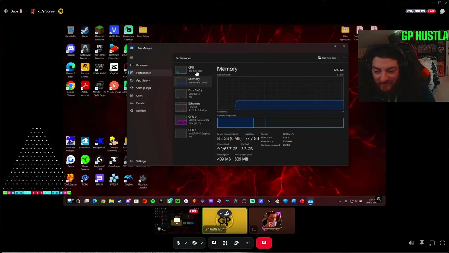Viewport: 449px width, 253px height.
Task: Open Adobe Acrobat desktop shortcut
Action: pyautogui.click(x=85, y=89)
